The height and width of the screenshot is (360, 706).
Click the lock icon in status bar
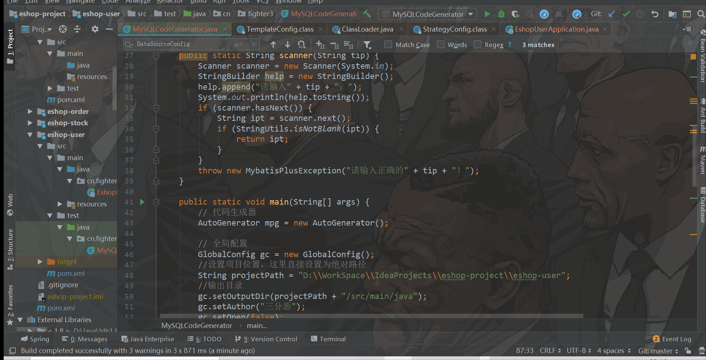pos(688,350)
